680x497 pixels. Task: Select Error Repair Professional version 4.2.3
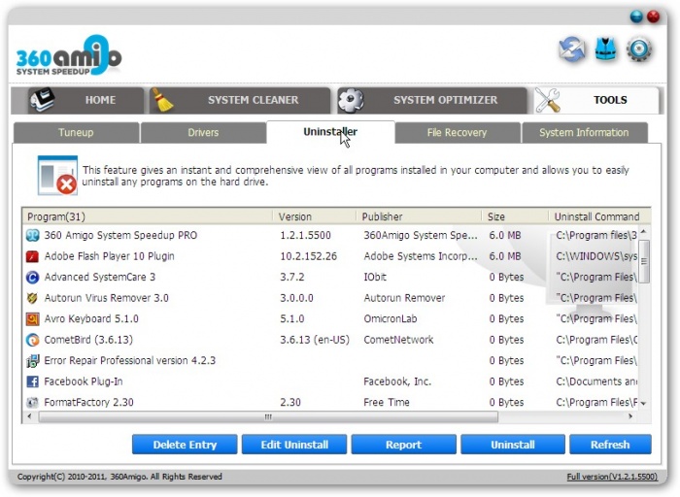(330, 361)
